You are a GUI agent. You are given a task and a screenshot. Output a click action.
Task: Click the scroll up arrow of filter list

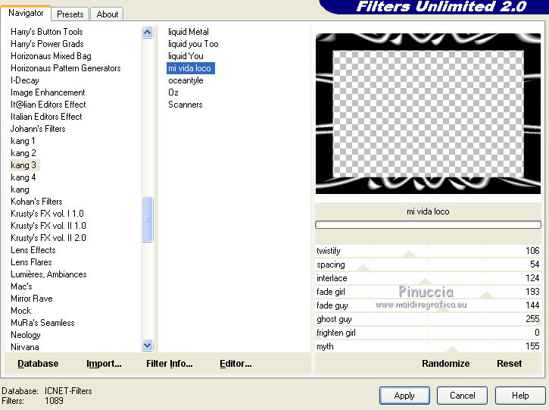pos(148,33)
